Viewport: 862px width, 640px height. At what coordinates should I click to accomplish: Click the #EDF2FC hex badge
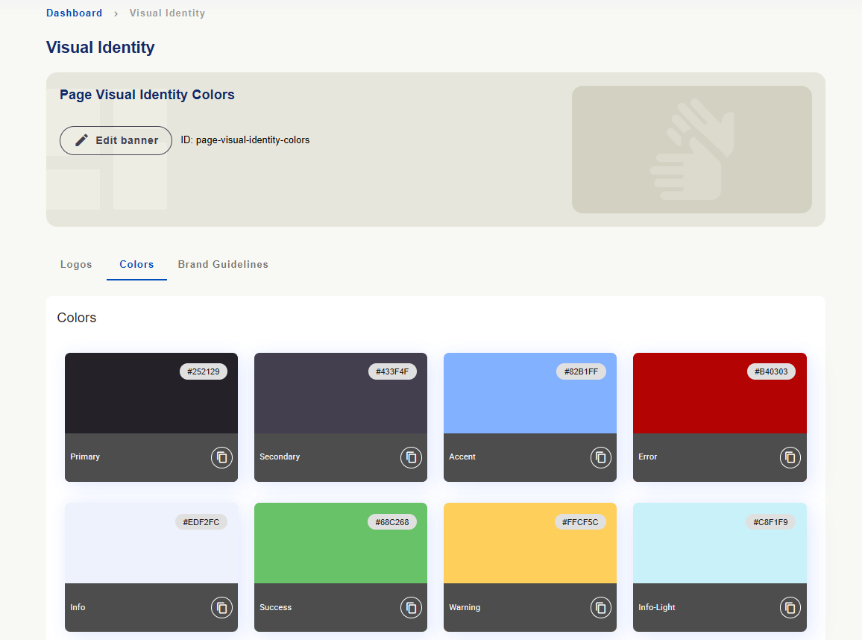[x=201, y=522]
